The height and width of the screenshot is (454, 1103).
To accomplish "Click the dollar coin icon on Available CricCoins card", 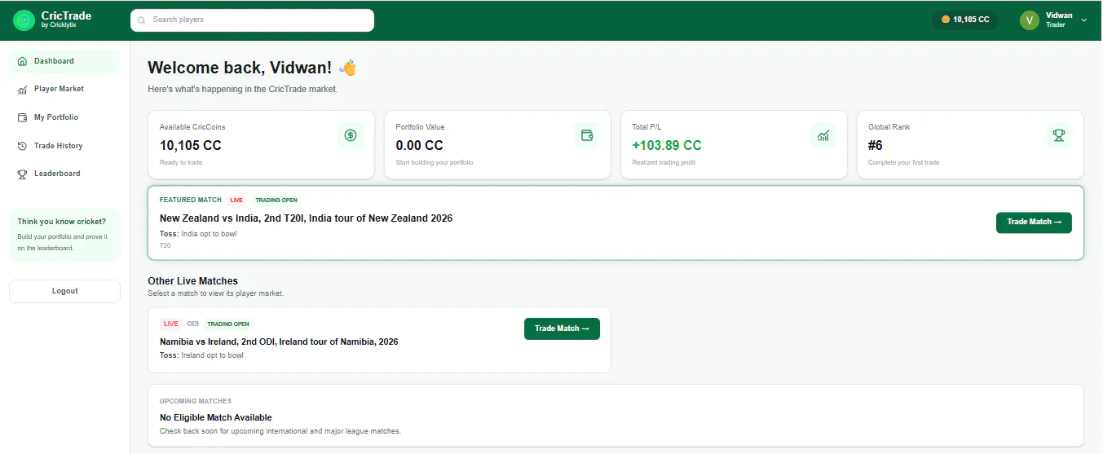I will (351, 135).
